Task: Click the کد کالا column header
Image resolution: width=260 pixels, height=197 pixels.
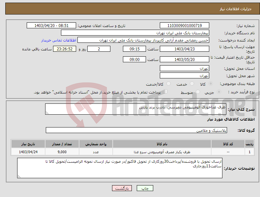Action: click(x=228, y=144)
